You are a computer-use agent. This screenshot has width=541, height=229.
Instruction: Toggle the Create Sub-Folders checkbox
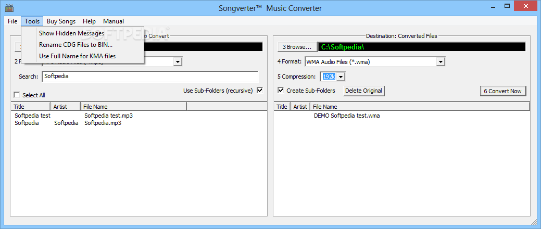point(281,91)
